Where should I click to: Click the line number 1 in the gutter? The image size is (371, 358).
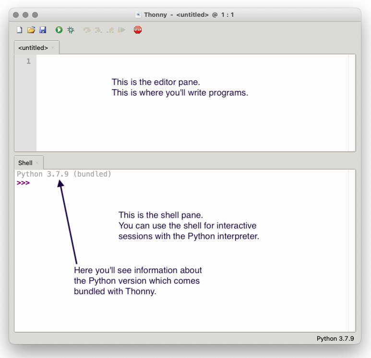tap(28, 61)
